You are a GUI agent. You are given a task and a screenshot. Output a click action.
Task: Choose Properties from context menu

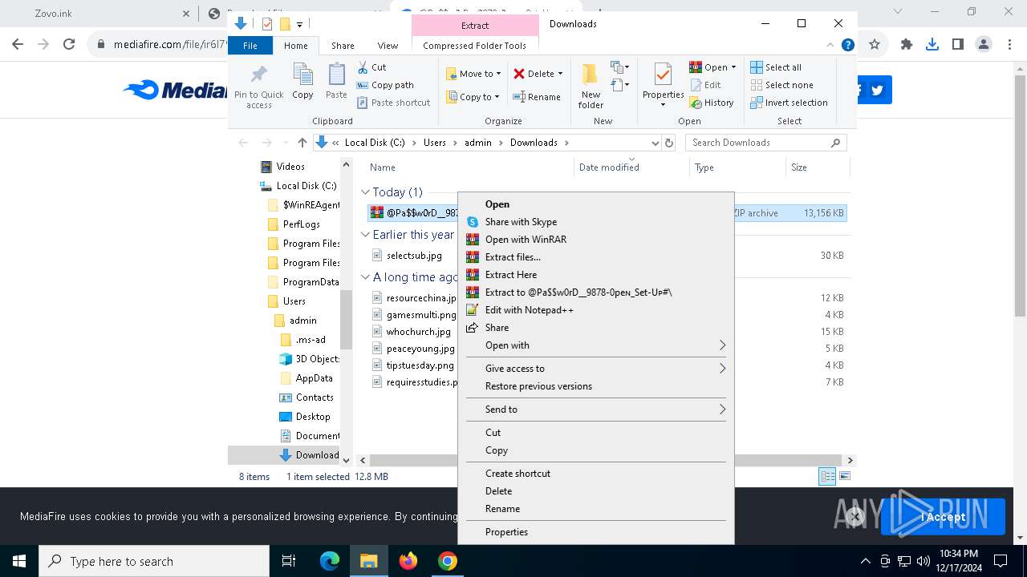tap(596, 532)
